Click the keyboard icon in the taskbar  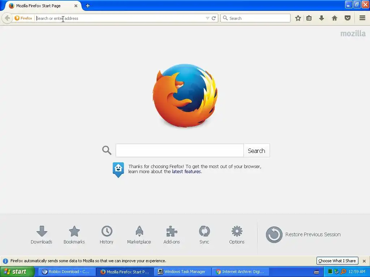tap(317, 272)
